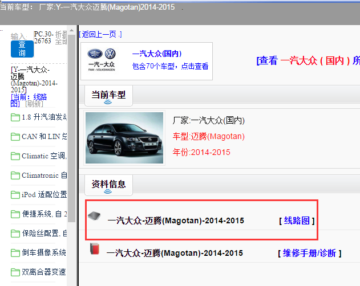Click folder icon next to 保险丝配置
The height and width of the screenshot is (286, 360).
click(15, 234)
